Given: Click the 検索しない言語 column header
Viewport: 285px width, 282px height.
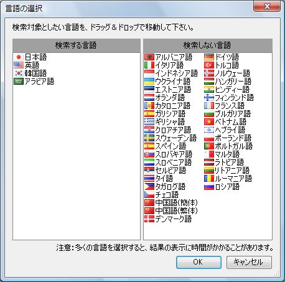Looking at the screenshot, I should pos(208,45).
